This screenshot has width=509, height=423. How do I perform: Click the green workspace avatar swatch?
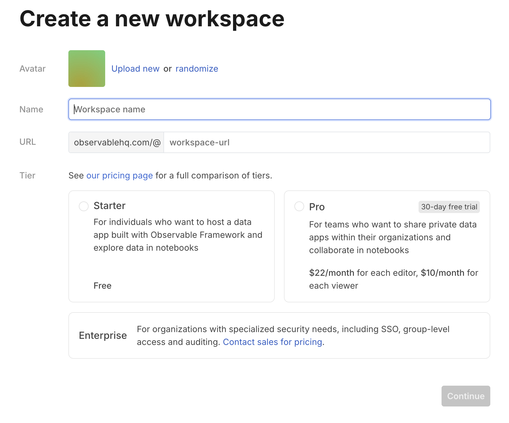point(86,69)
